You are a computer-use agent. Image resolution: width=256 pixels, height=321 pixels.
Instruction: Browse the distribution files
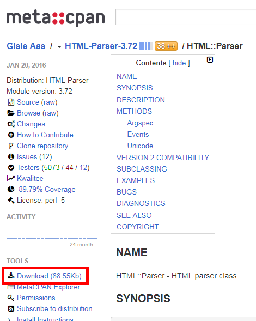(29, 113)
